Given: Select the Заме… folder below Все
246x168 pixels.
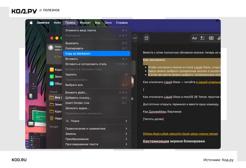Looking at the screenshot, I should 55,104.
